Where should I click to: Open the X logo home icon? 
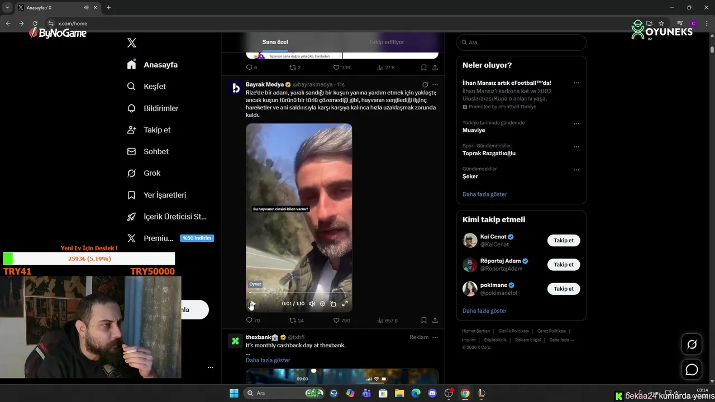point(132,43)
